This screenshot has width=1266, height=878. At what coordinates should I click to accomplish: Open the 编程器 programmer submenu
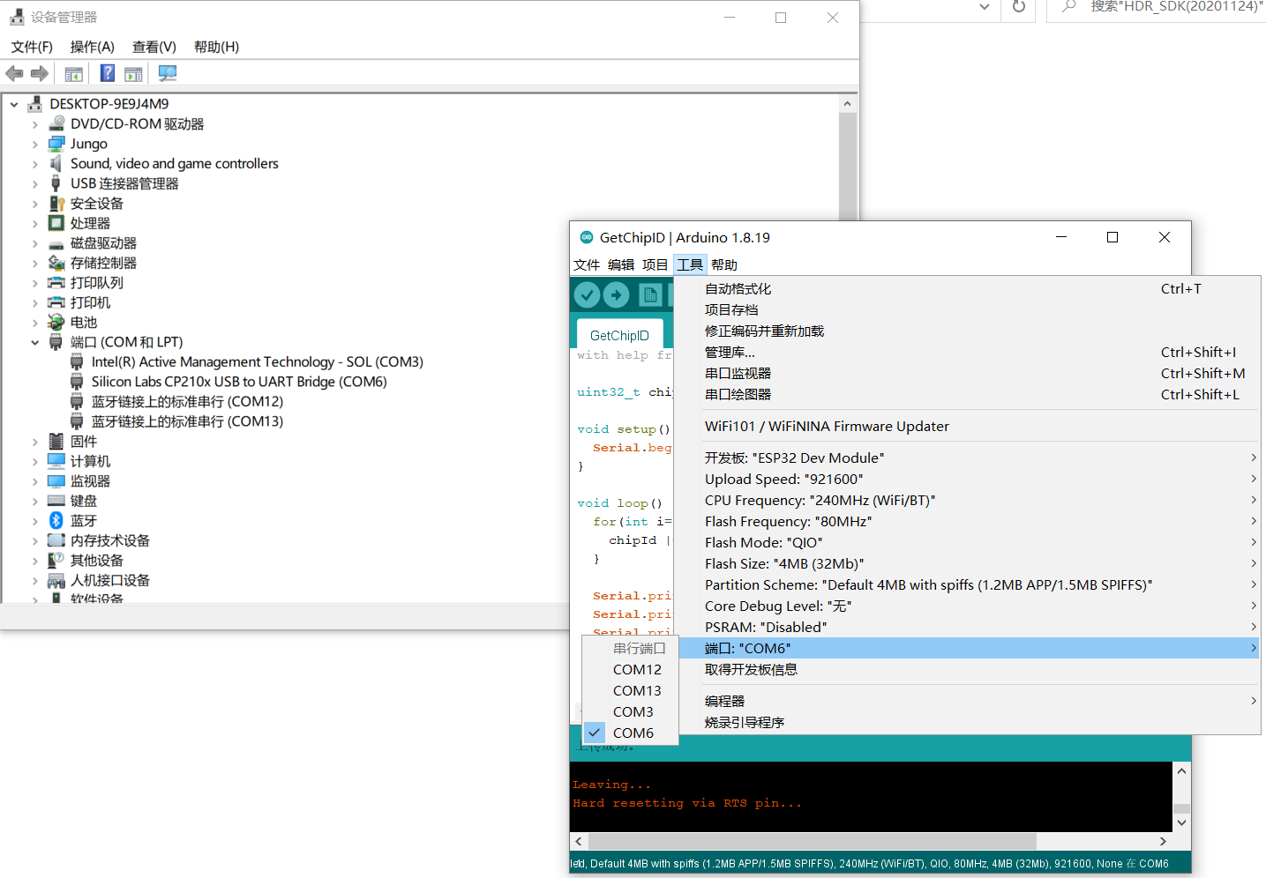pyautogui.click(x=969, y=701)
